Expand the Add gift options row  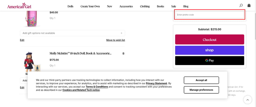click(73, 33)
